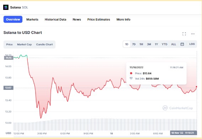Open the Historical Data tab
Screen dimensions: 202x139
click(x=55, y=19)
